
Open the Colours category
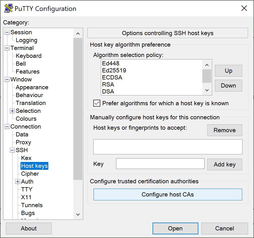pyautogui.click(x=26, y=119)
